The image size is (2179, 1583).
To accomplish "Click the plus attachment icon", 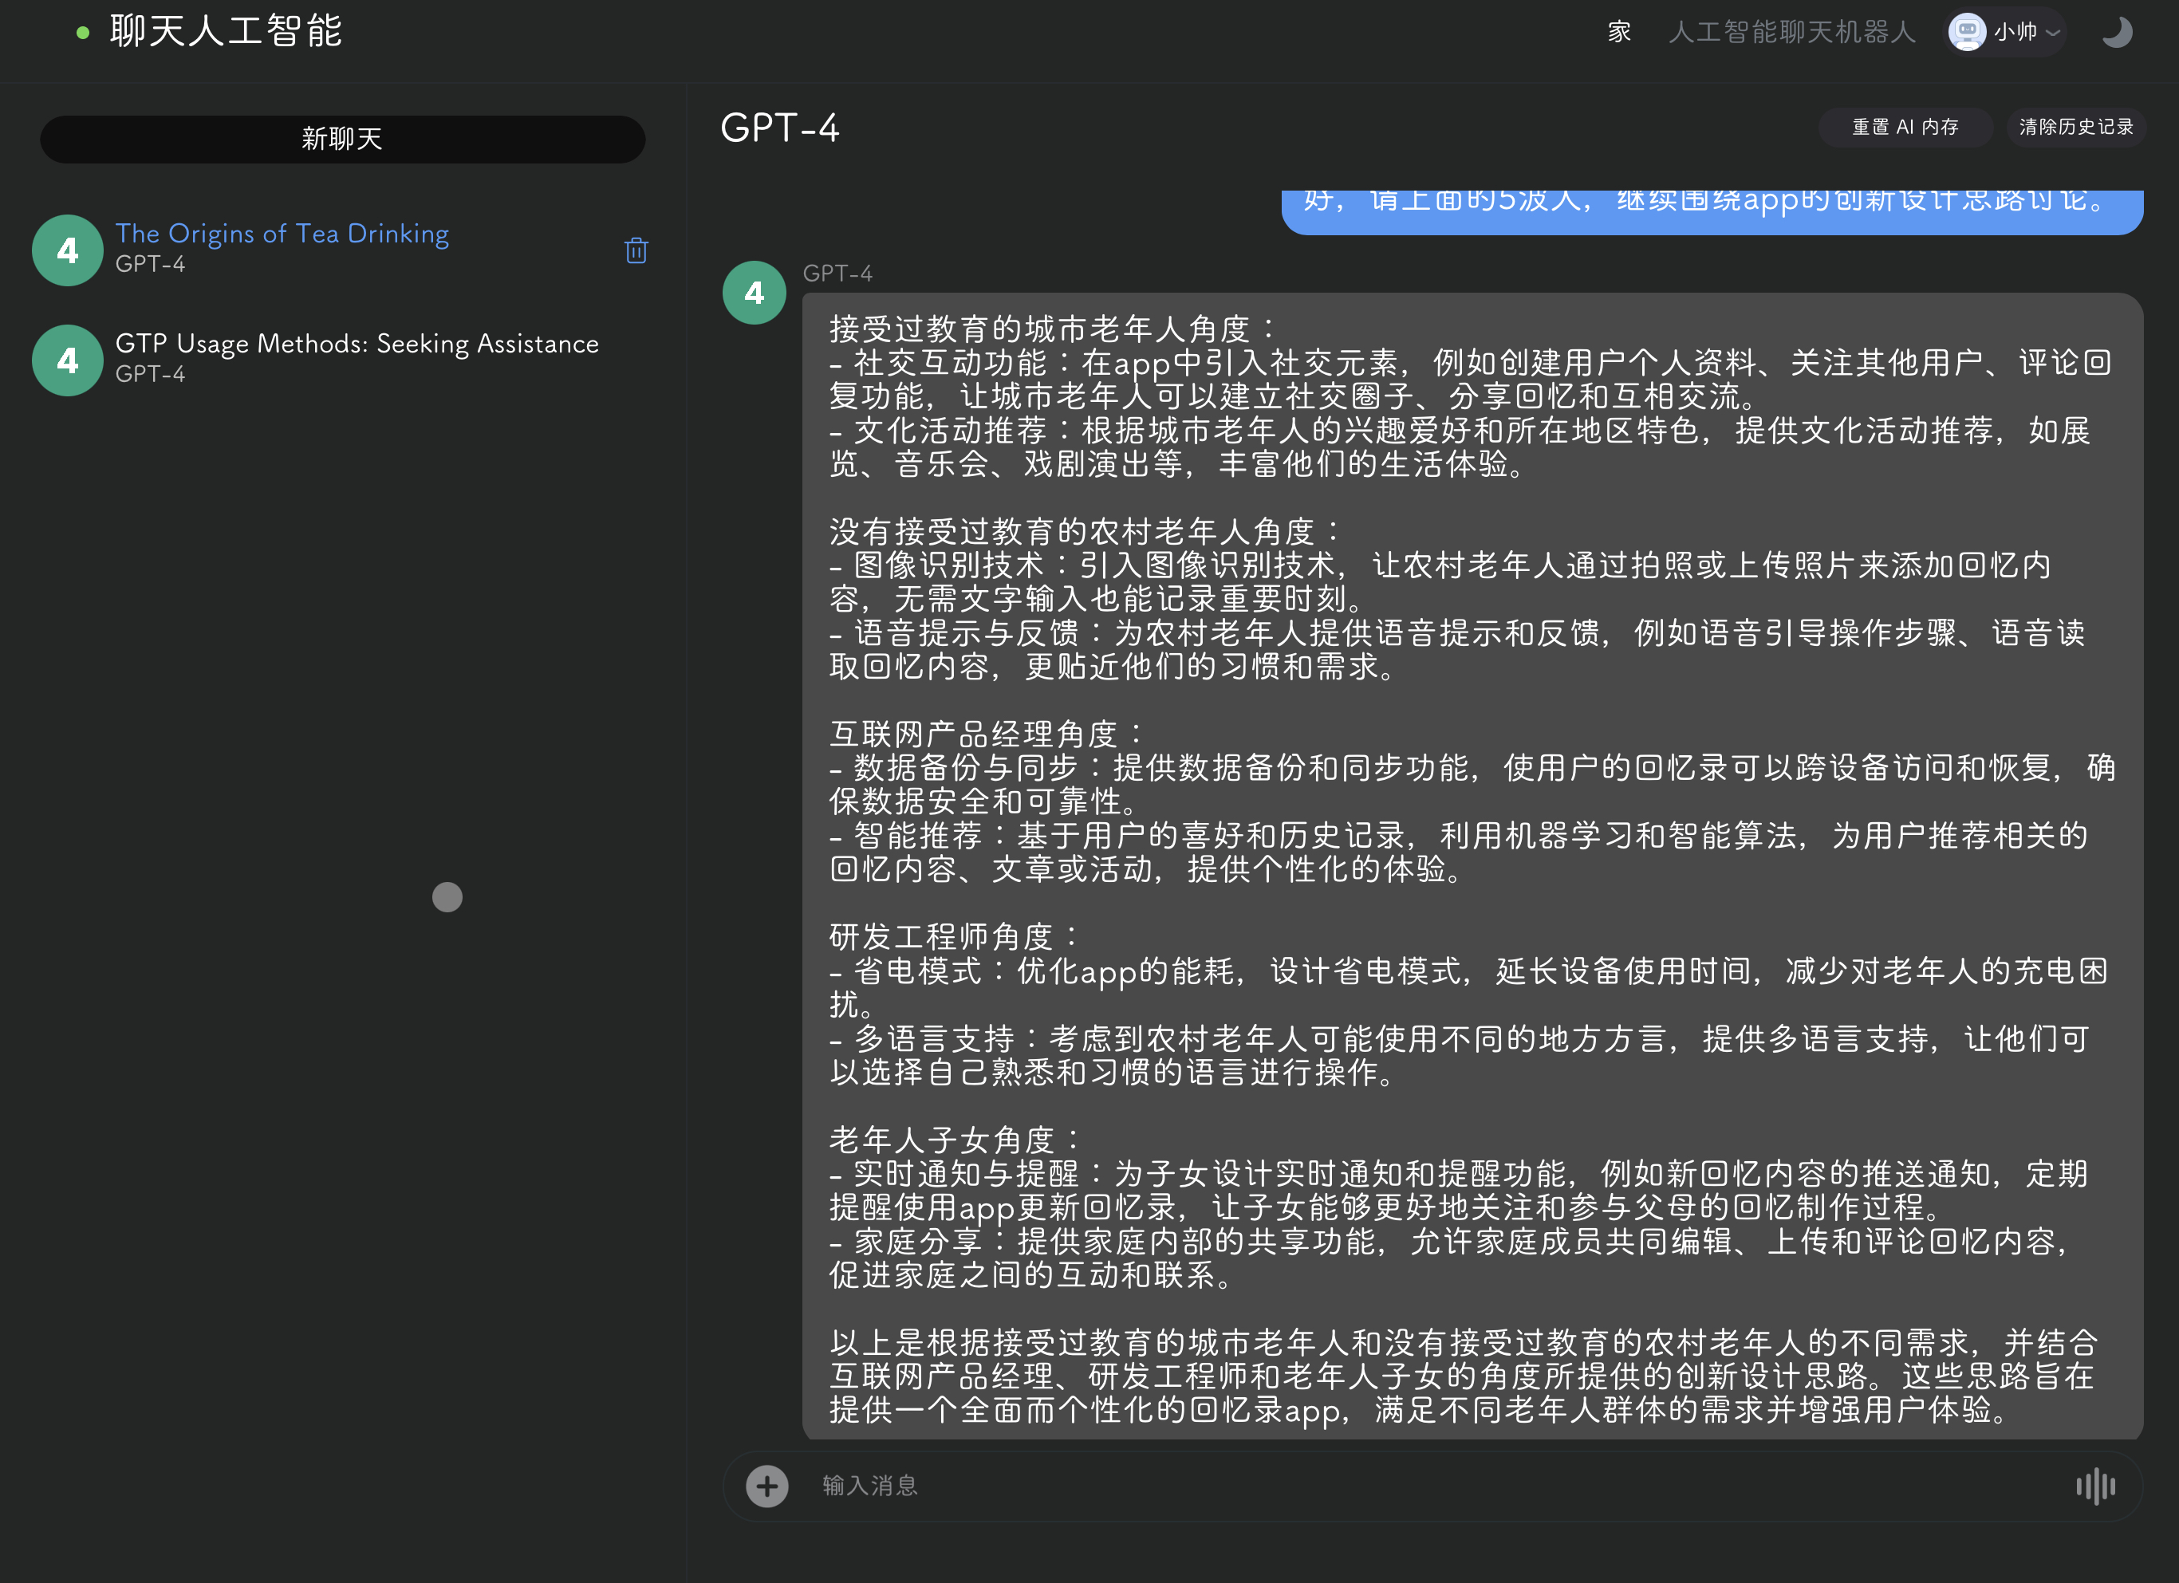I will click(766, 1486).
